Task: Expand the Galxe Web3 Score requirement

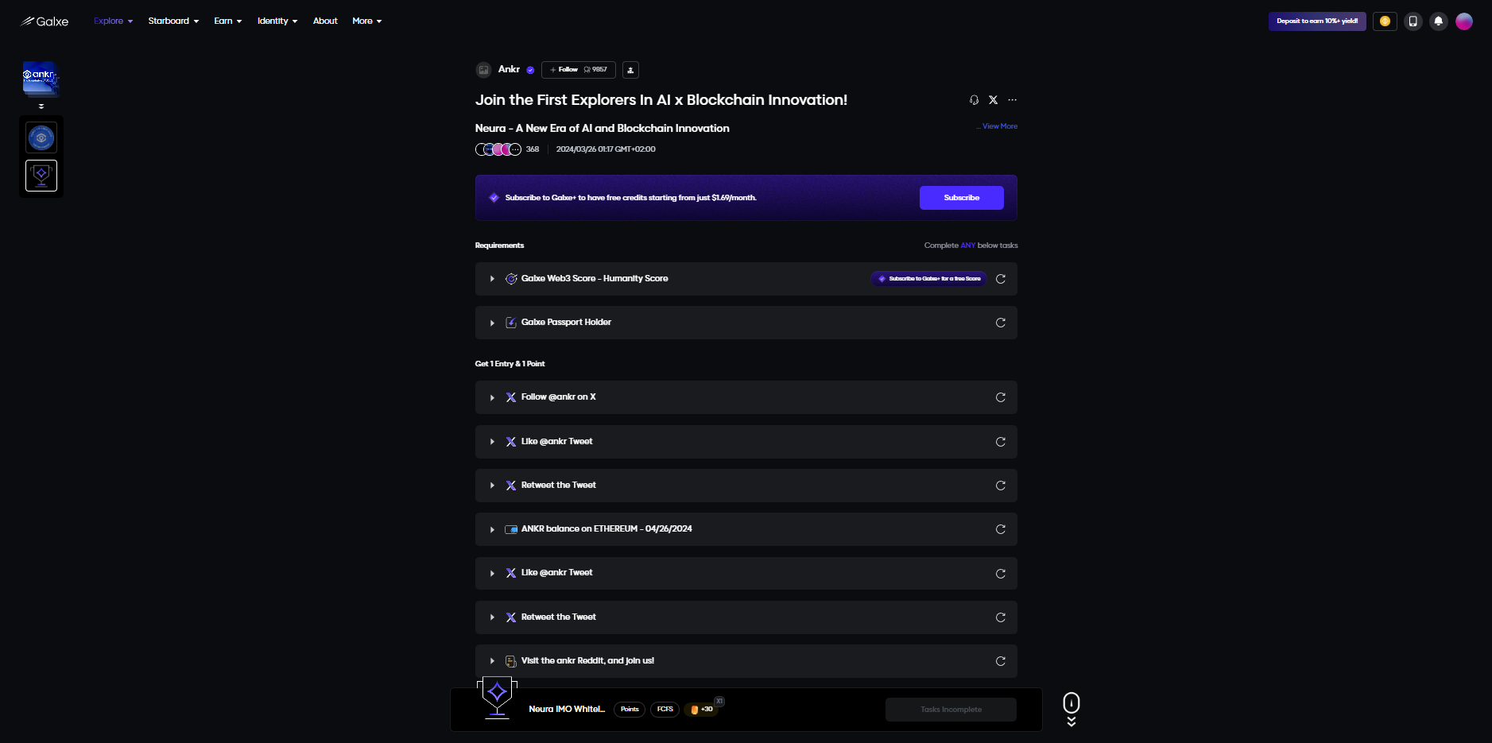Action: (x=492, y=279)
